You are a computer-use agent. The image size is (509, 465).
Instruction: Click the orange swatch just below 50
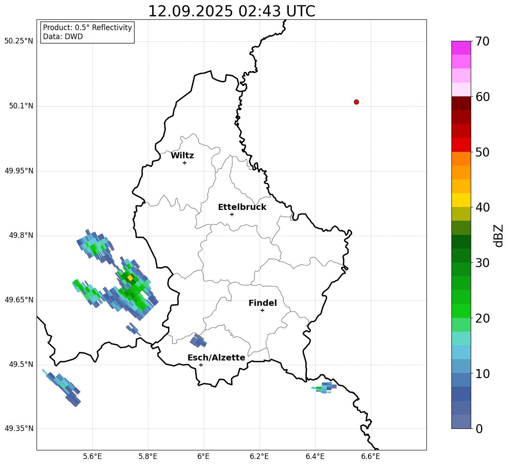461,159
